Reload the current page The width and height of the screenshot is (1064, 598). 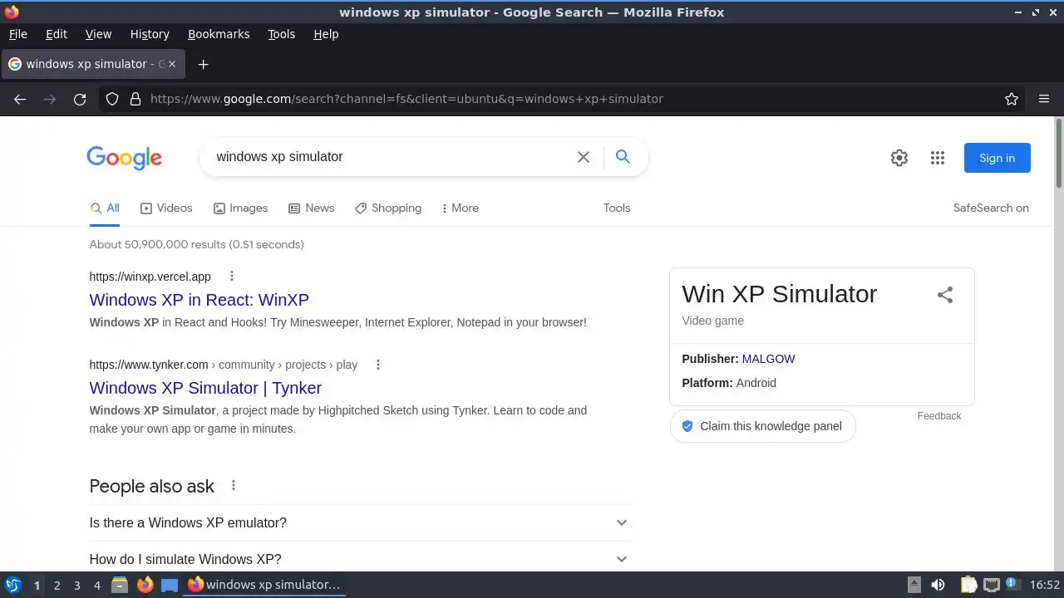[80, 99]
